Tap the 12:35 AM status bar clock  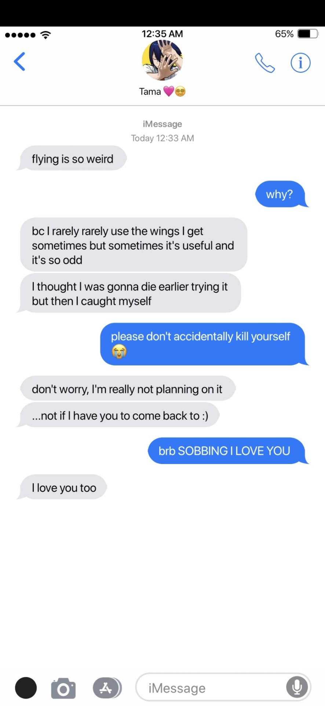[x=162, y=34]
